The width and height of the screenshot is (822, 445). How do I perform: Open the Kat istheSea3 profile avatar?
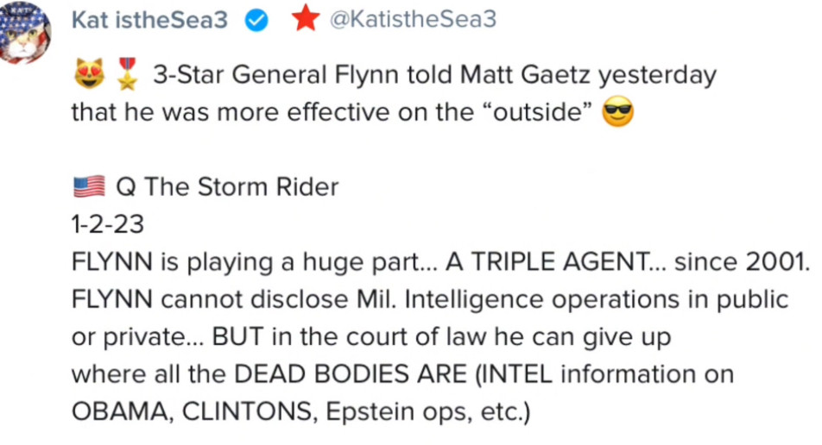coord(24,32)
